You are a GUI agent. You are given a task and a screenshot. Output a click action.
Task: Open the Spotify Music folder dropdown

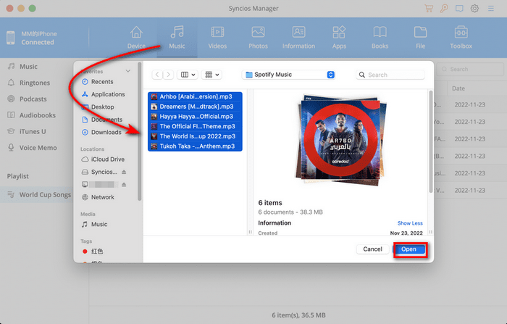point(331,75)
